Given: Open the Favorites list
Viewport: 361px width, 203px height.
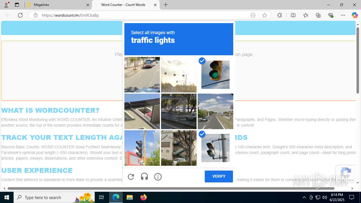Looking at the screenshot, I should 306,15.
